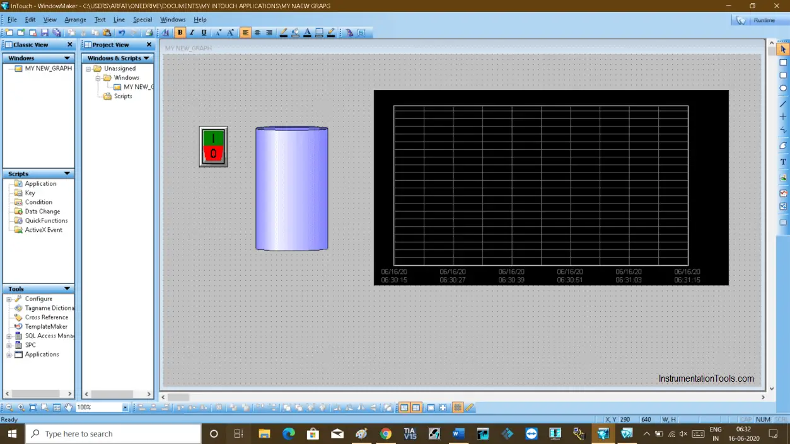This screenshot has width=790, height=444.
Task: Select the Bitmap tool
Action: [783, 178]
